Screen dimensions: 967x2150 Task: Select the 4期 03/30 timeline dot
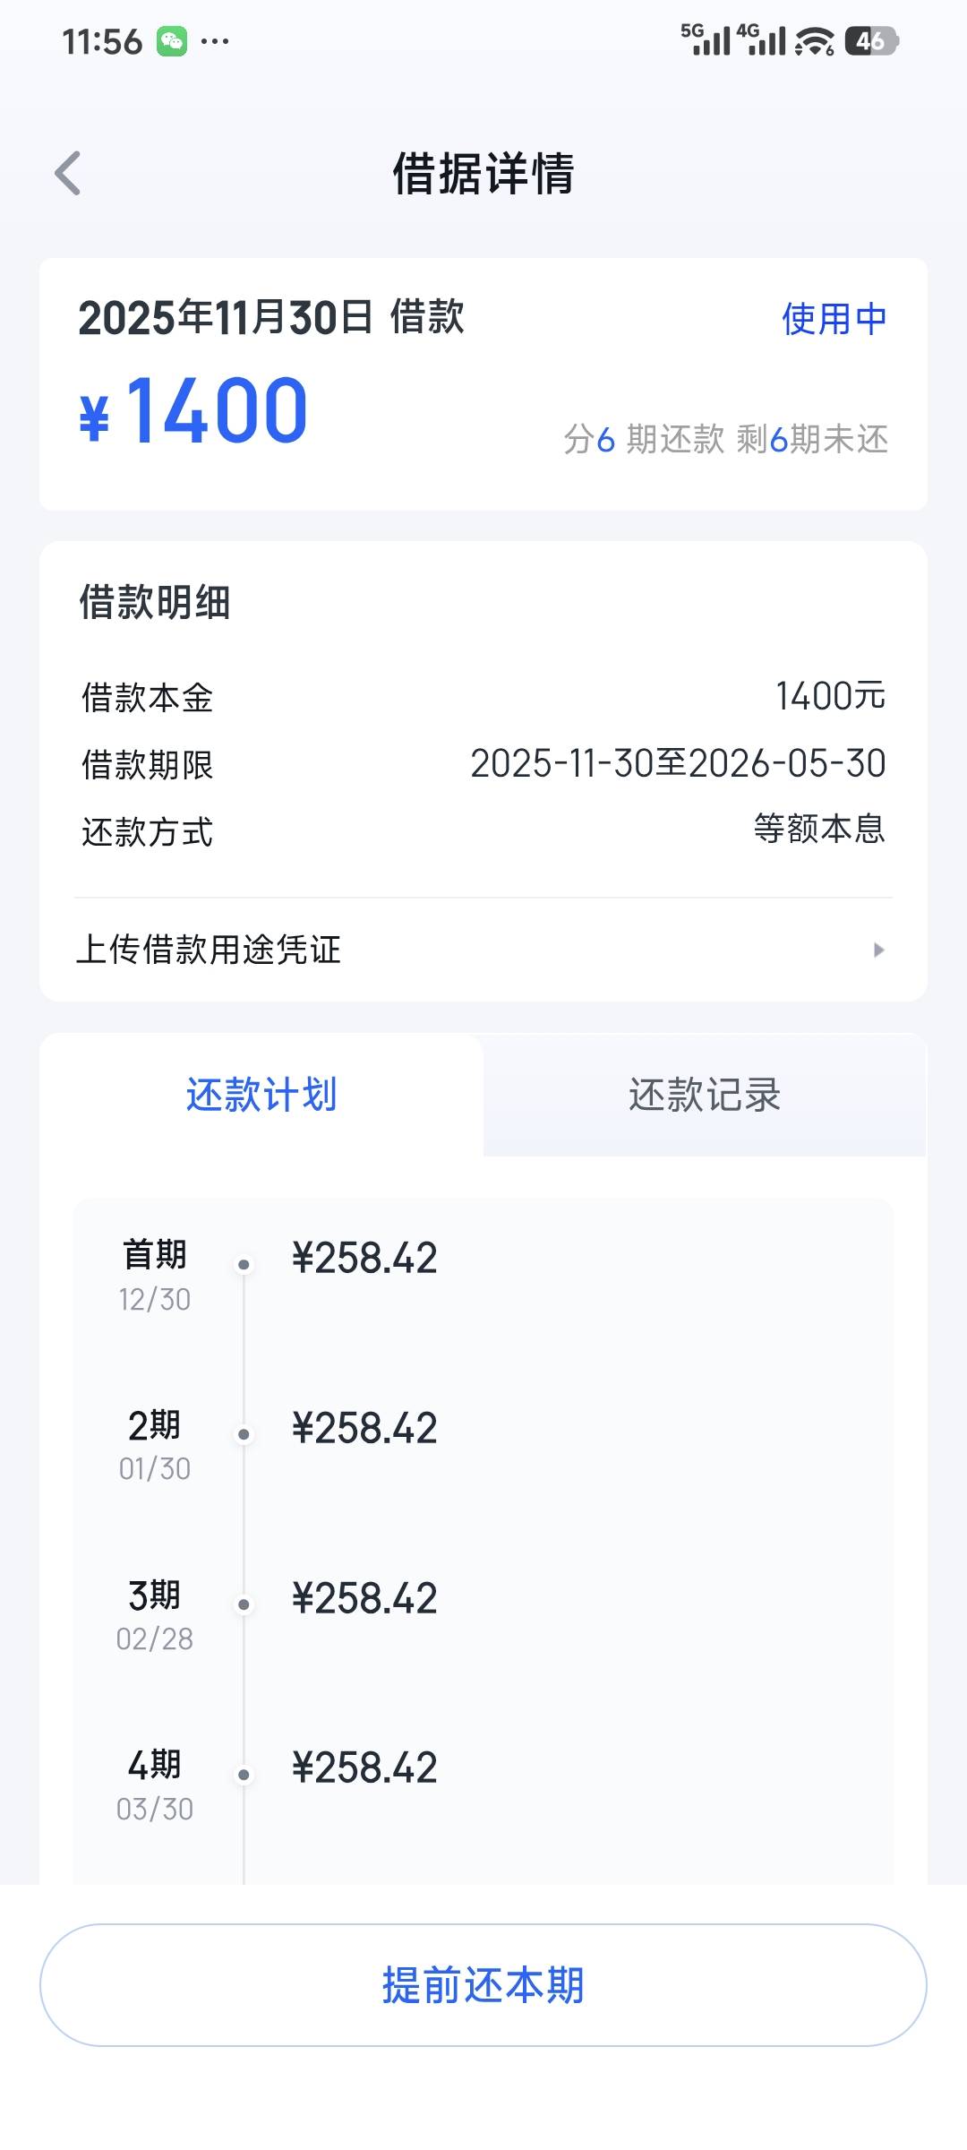[244, 1775]
